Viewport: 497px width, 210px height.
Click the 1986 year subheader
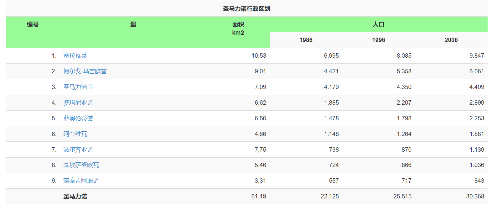tap(306, 40)
